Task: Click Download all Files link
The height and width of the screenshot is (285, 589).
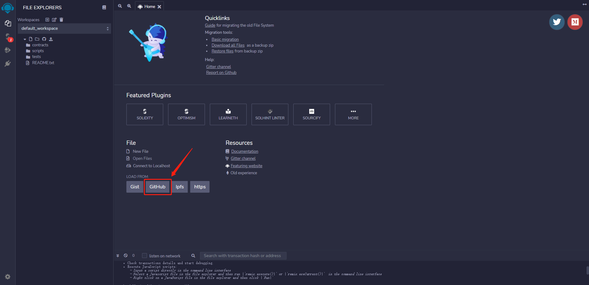Action: (228, 45)
